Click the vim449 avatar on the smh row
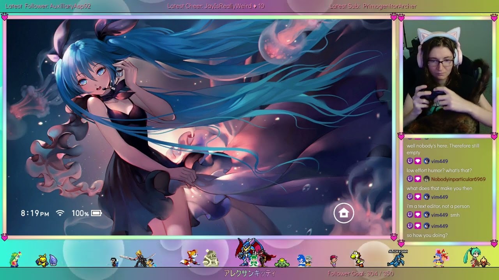 [426, 215]
